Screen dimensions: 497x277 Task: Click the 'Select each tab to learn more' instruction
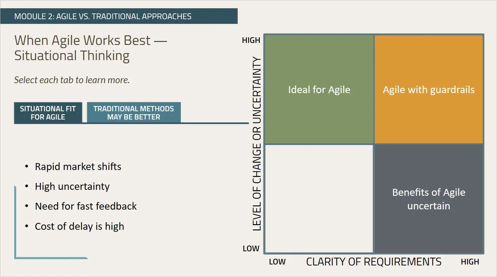pos(72,80)
